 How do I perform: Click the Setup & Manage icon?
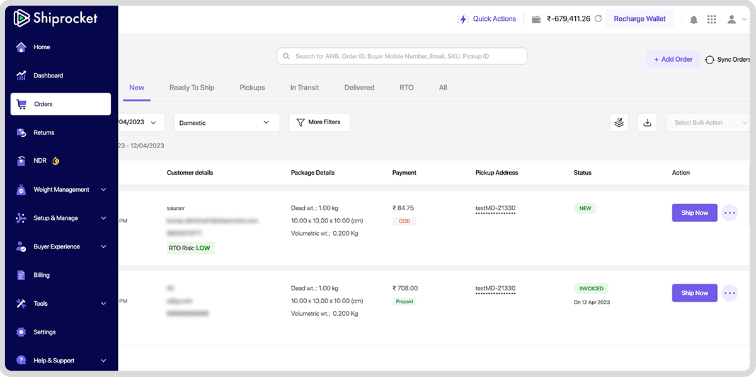[x=21, y=218]
